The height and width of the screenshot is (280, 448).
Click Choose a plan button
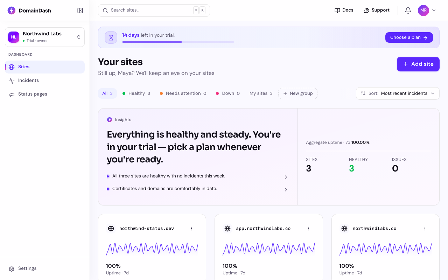(x=409, y=37)
